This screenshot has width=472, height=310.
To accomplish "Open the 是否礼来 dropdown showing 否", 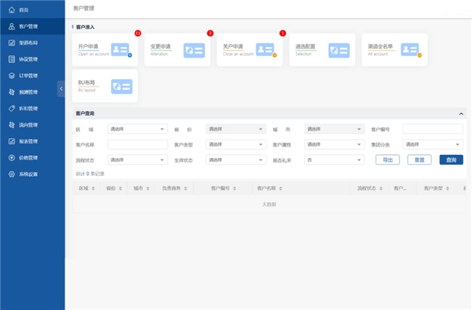I will [x=334, y=160].
